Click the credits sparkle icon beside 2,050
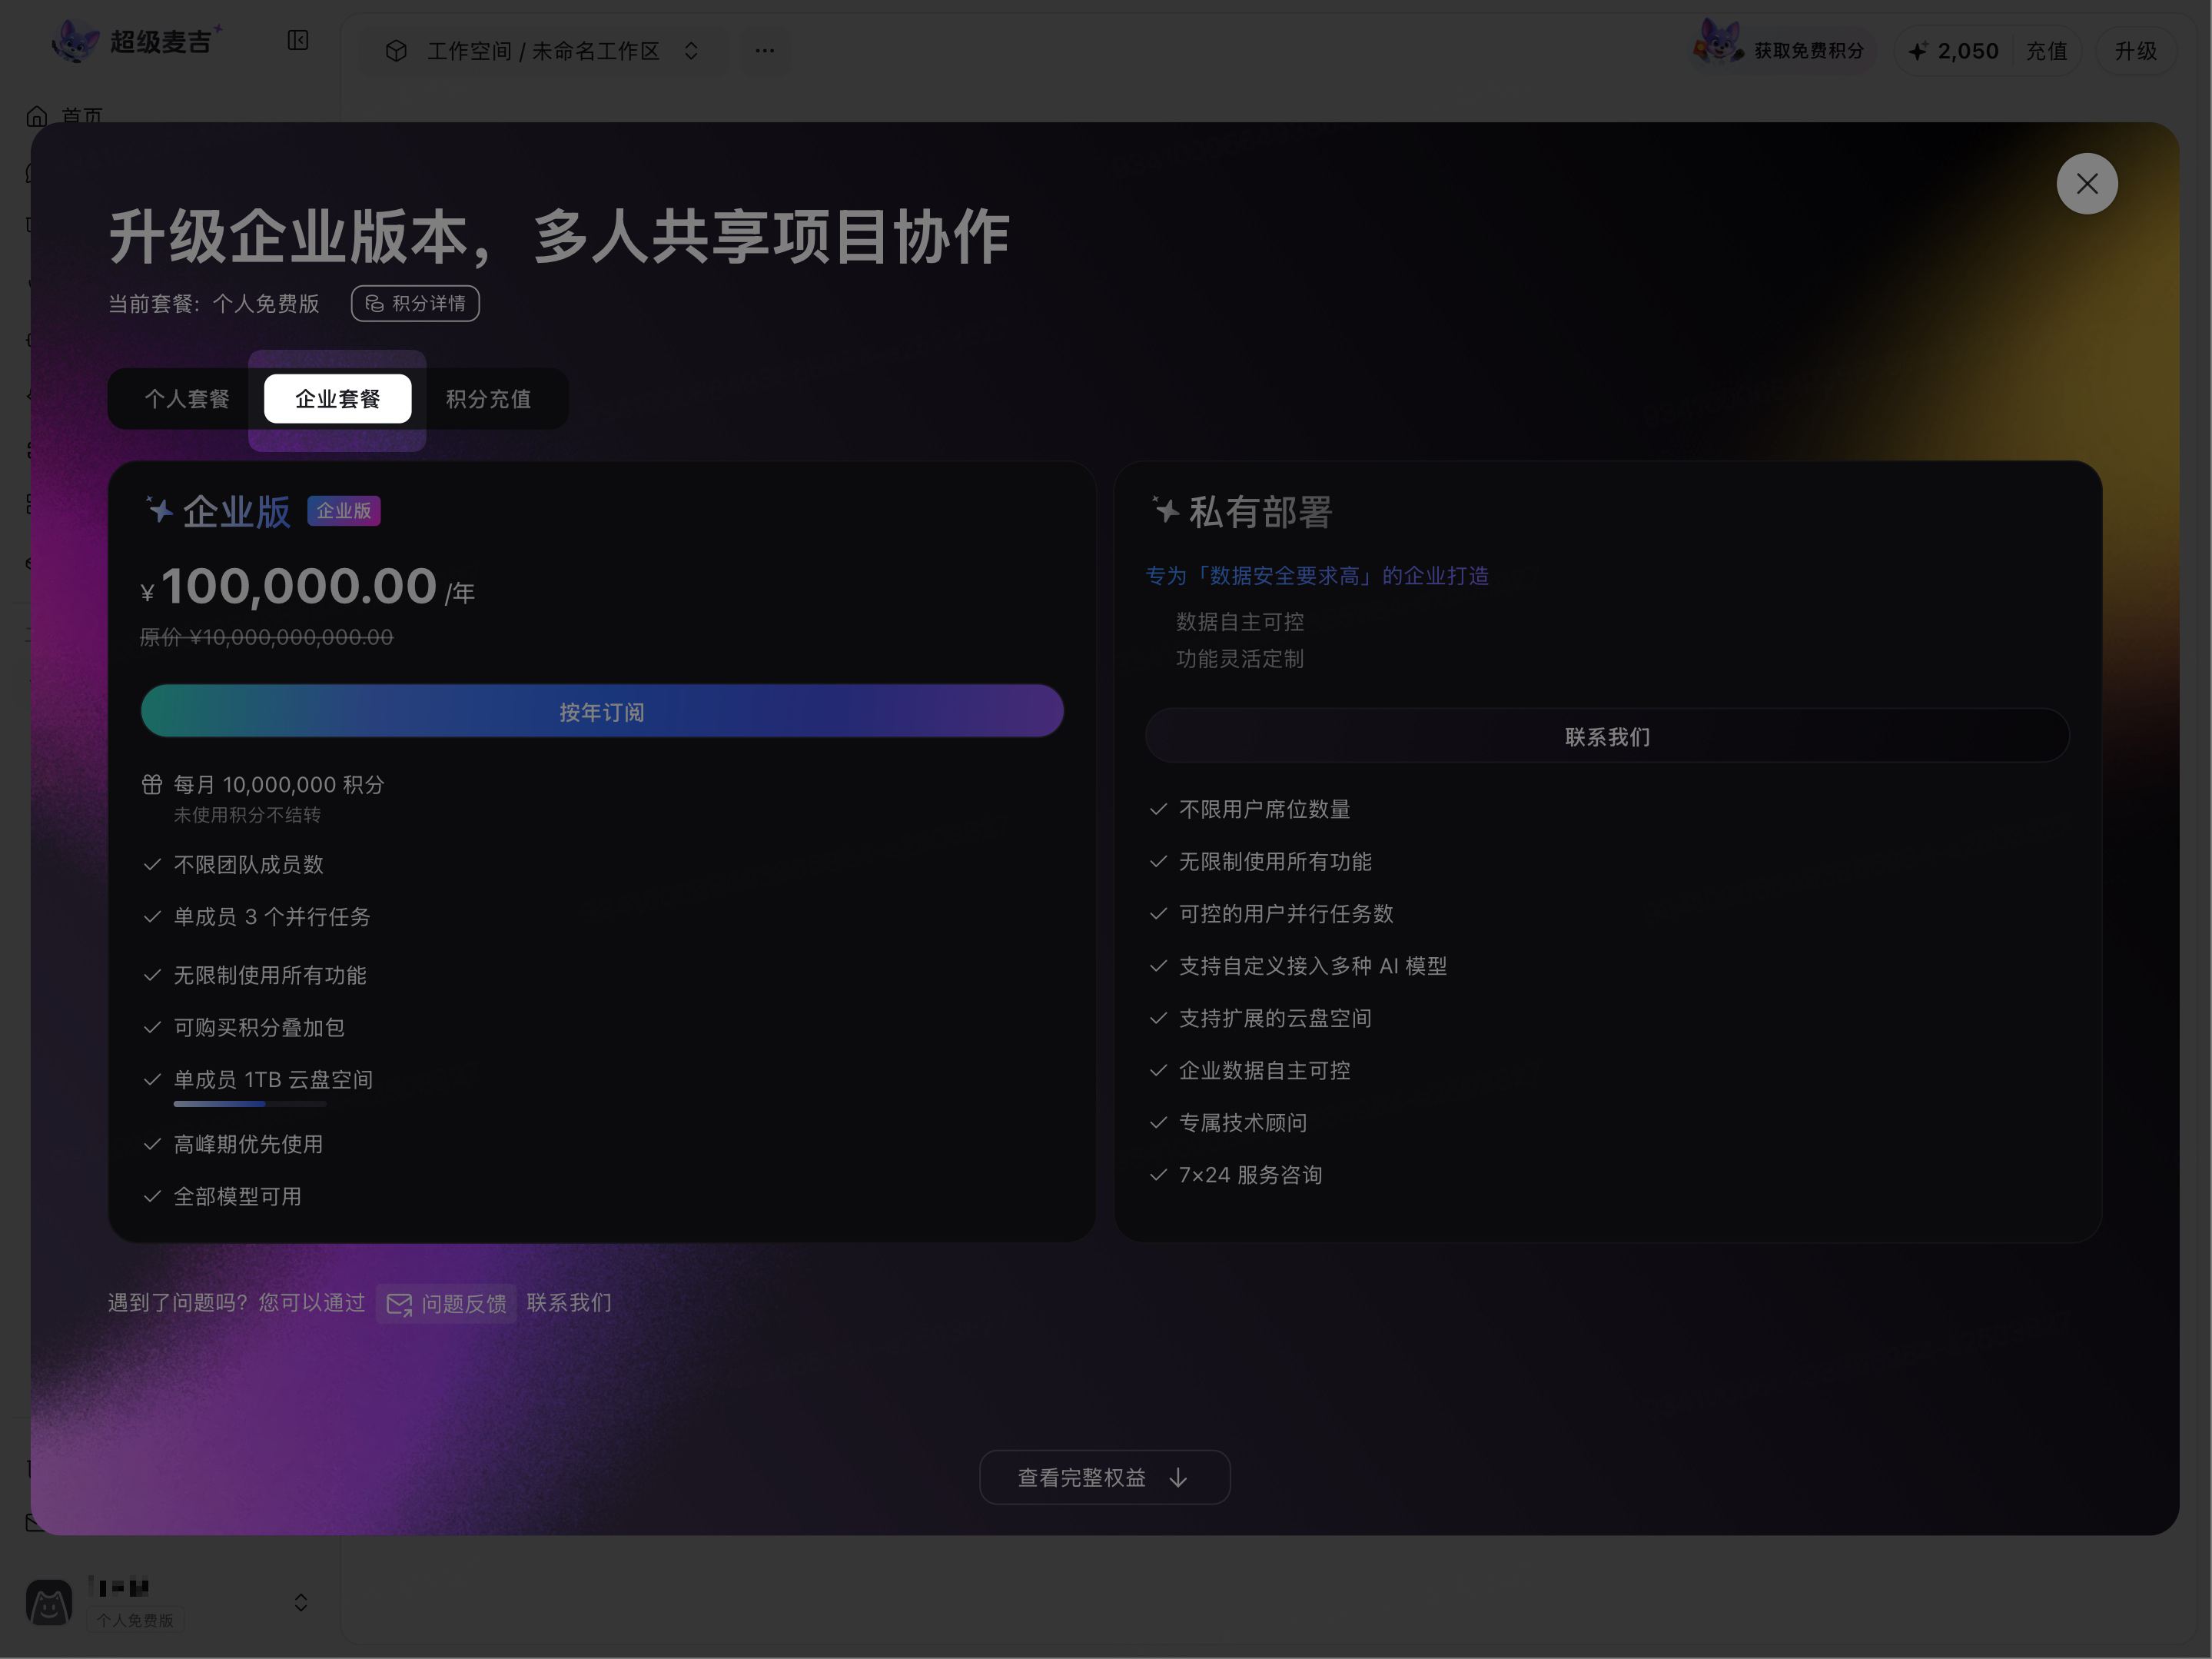This screenshot has width=2212, height=1659. pos(1917,51)
